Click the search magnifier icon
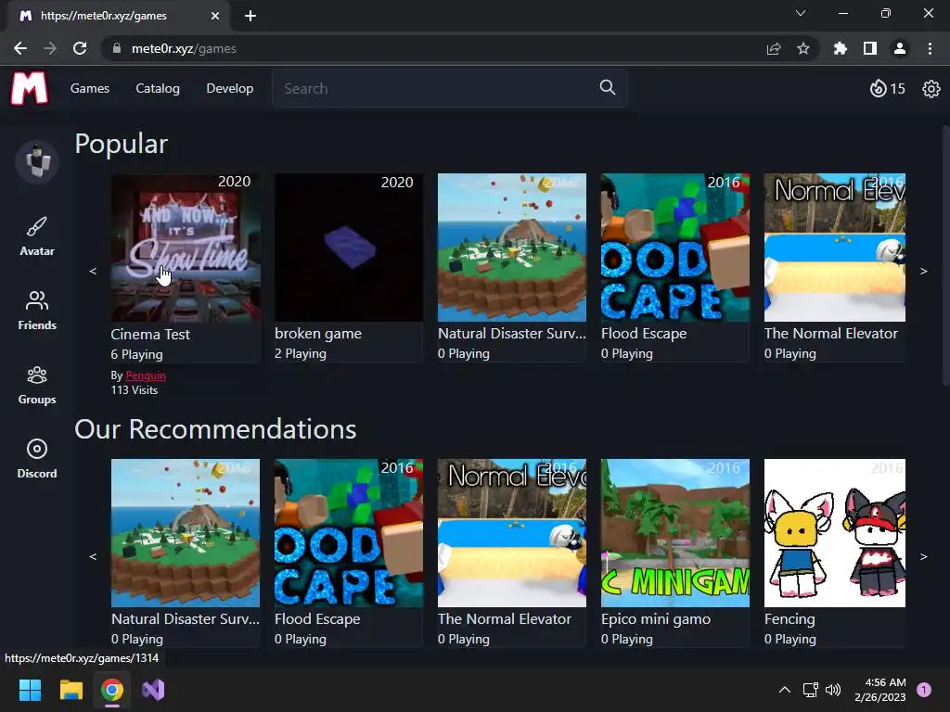Viewport: 950px width, 712px height. pyautogui.click(x=608, y=88)
